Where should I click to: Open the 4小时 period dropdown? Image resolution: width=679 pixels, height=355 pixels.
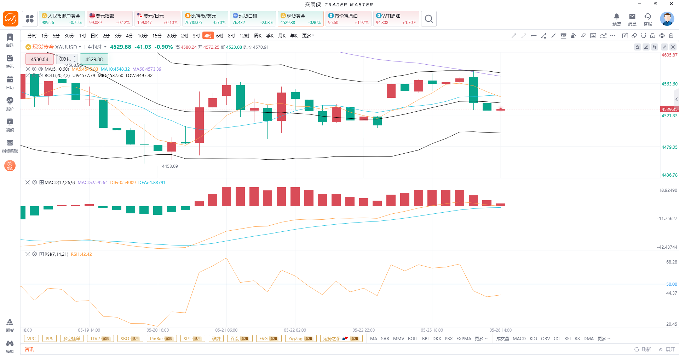click(97, 47)
